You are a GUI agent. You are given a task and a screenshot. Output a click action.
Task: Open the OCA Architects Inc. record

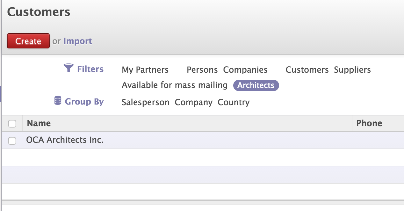click(x=65, y=140)
